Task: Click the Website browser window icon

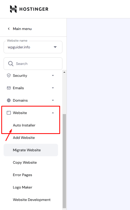Action: (x=9, y=113)
